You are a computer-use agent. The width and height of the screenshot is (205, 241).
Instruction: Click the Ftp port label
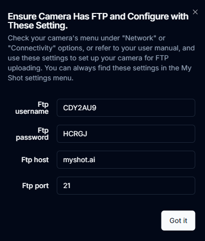point(35,186)
